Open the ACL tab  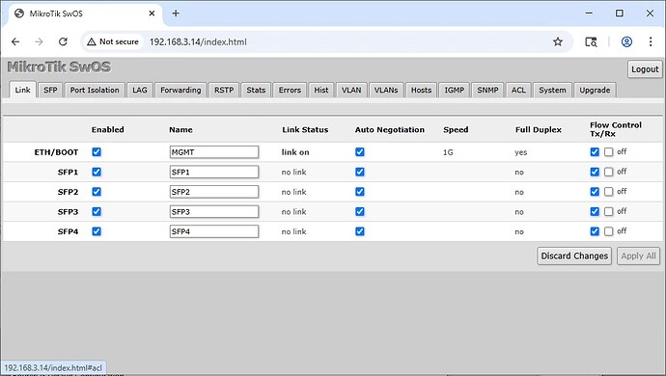518,90
